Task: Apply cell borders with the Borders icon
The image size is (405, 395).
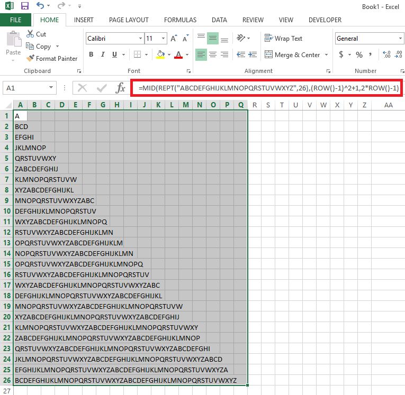Action: [137, 54]
